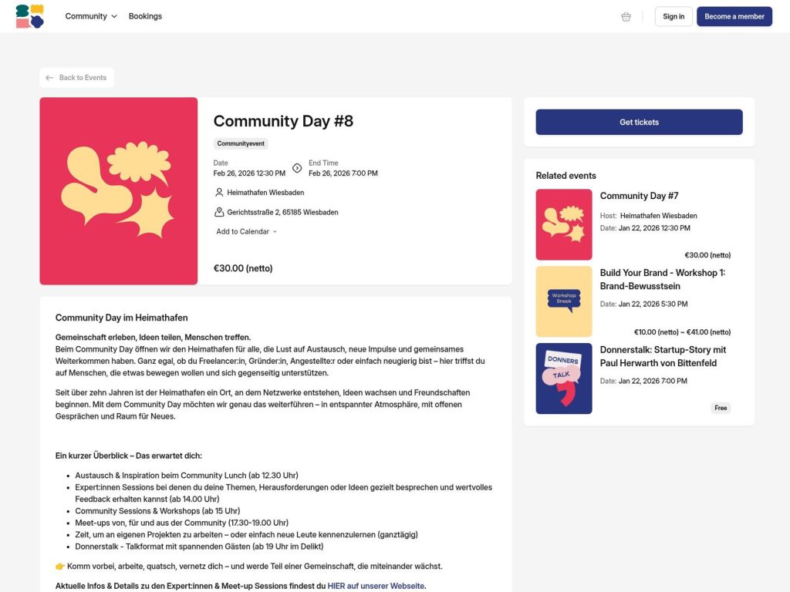Viewport: 790px width, 592px height.
Task: Click the Workshop Snack yellow thumbnail
Action: pyautogui.click(x=563, y=301)
